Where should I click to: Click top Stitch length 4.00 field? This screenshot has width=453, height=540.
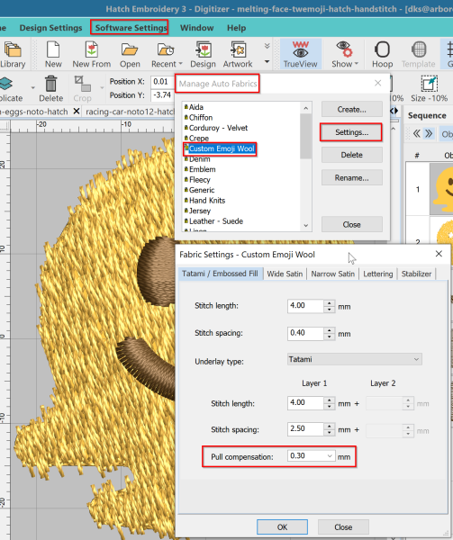(305, 306)
